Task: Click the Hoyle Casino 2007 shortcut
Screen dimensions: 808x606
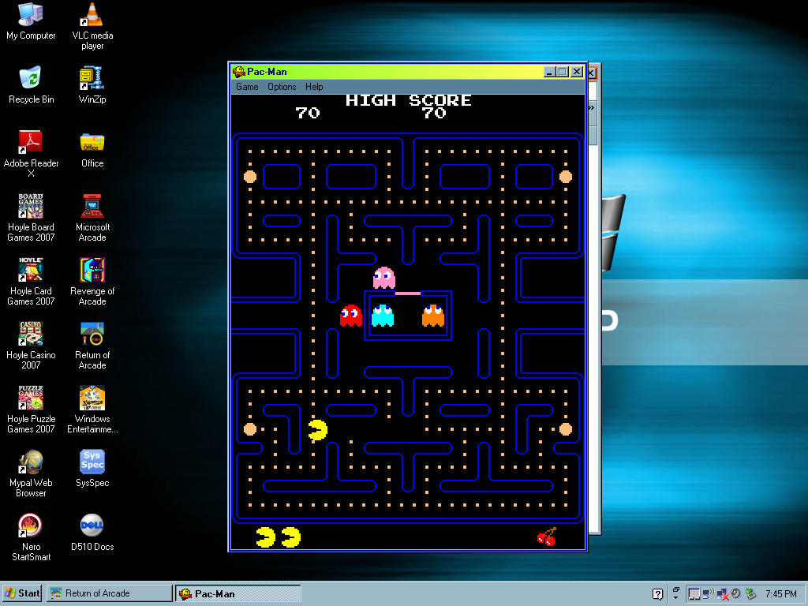Action: click(x=31, y=346)
